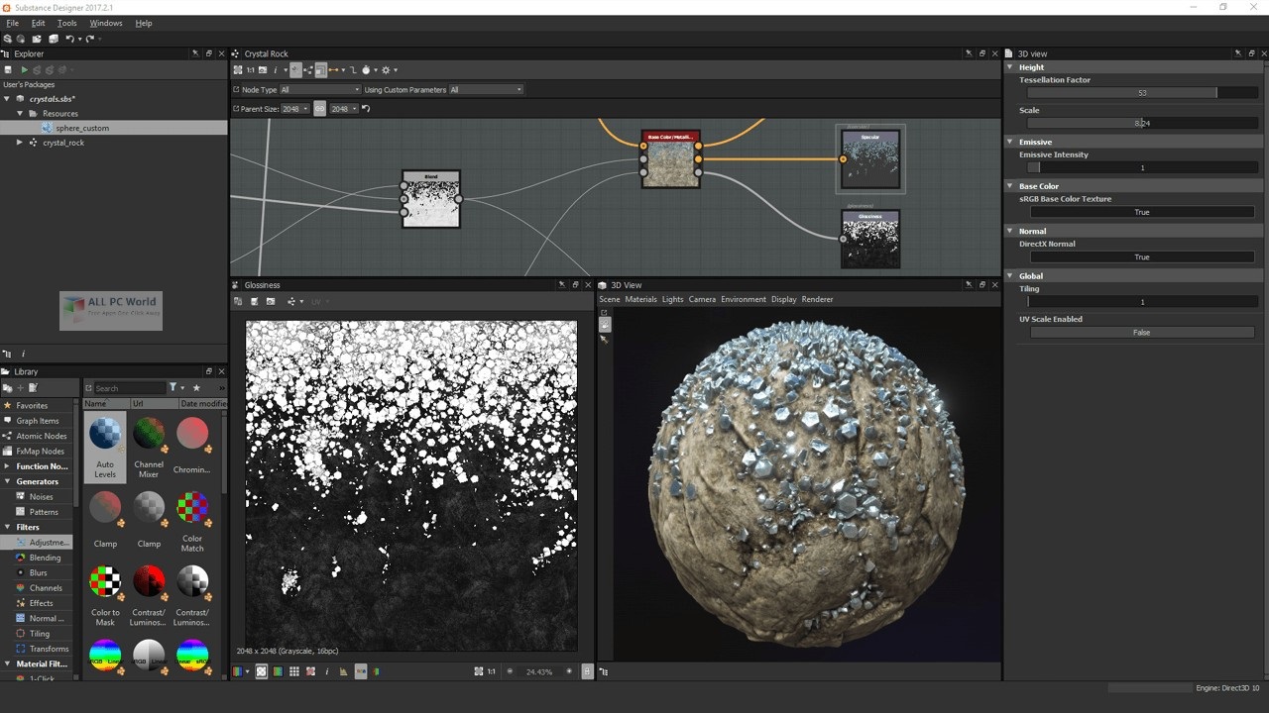
Task: Click 2D view fit-to-window icon
Action: [478, 671]
